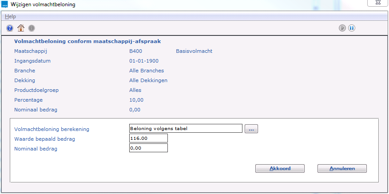389x194 pixels.
Task: Click the application icon in title bar
Action: pos(5,5)
